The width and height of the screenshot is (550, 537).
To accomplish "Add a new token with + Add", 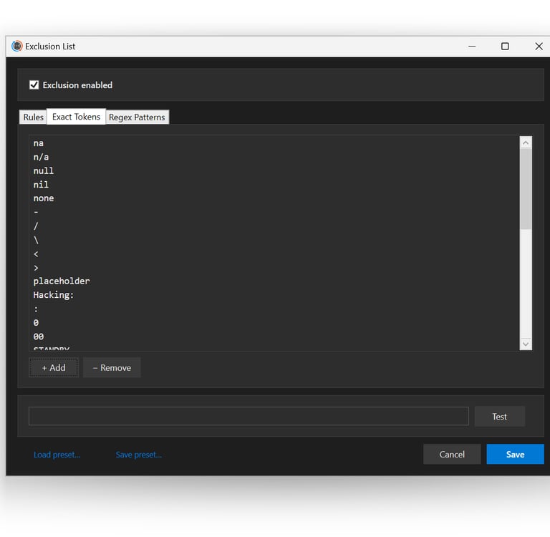I will (54, 367).
